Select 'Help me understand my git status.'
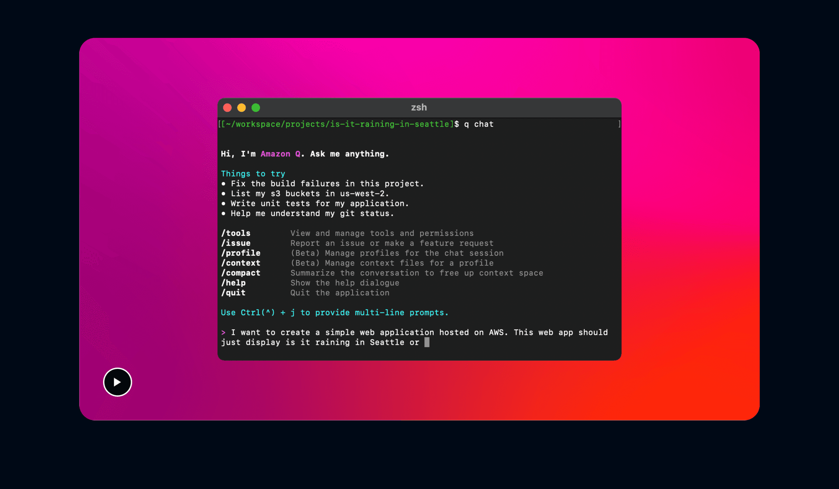Viewport: 839px width, 489px height. click(x=312, y=214)
